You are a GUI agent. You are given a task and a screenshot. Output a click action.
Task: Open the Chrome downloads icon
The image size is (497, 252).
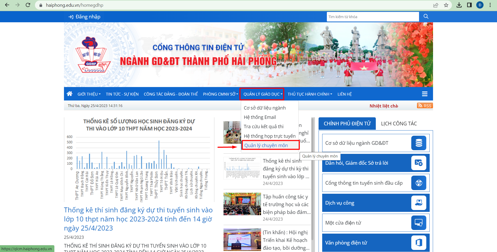(x=459, y=5)
